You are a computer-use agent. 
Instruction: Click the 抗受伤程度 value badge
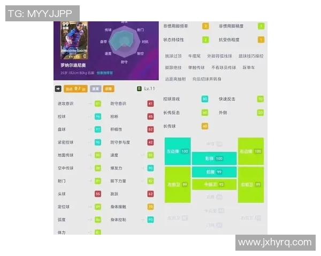point(261,39)
